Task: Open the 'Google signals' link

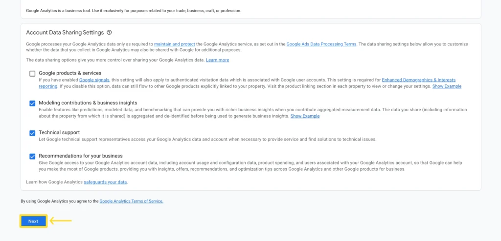Action: pyautogui.click(x=94, y=80)
